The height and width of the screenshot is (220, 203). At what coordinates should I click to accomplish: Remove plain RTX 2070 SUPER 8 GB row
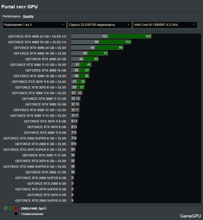pyautogui.click(x=68, y=189)
